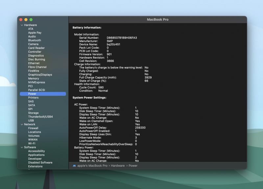Open Graphics/Displays information

pyautogui.click(x=40, y=75)
